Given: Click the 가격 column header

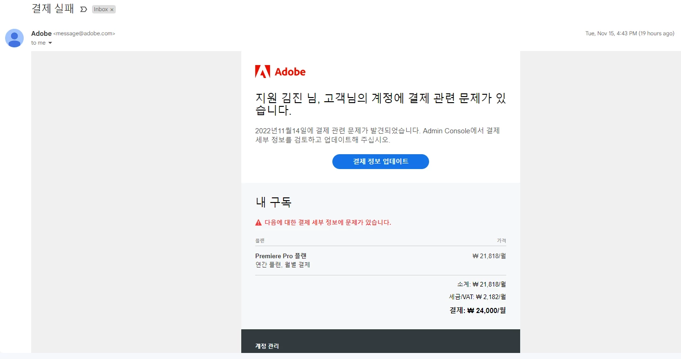Looking at the screenshot, I should click(x=502, y=241).
